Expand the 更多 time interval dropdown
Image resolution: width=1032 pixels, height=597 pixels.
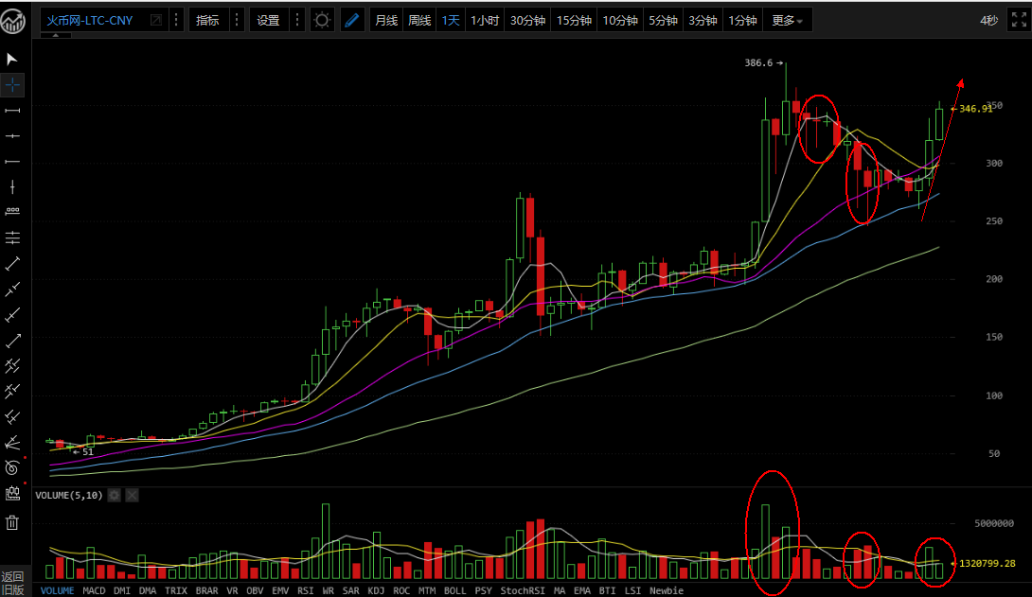(787, 21)
